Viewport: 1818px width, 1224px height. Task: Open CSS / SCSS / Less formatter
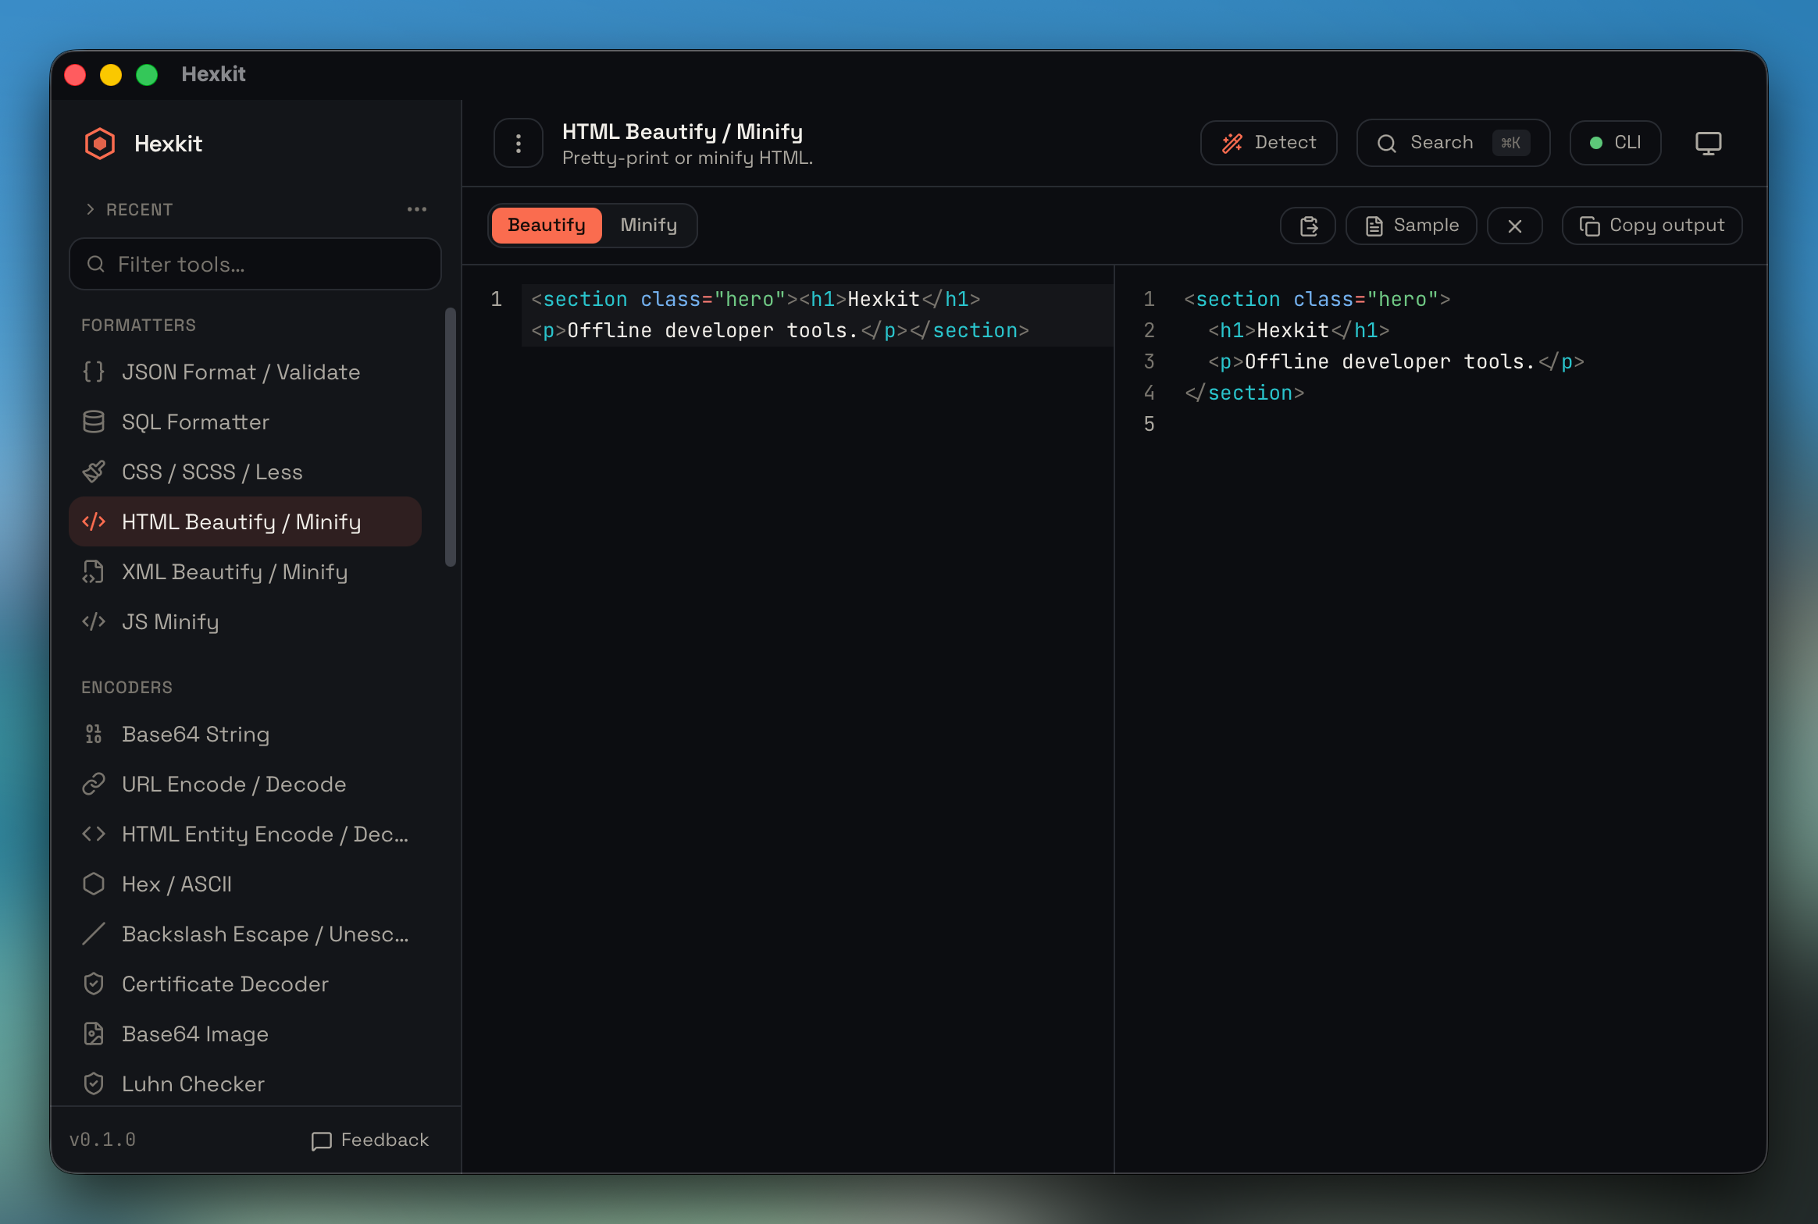(245, 472)
